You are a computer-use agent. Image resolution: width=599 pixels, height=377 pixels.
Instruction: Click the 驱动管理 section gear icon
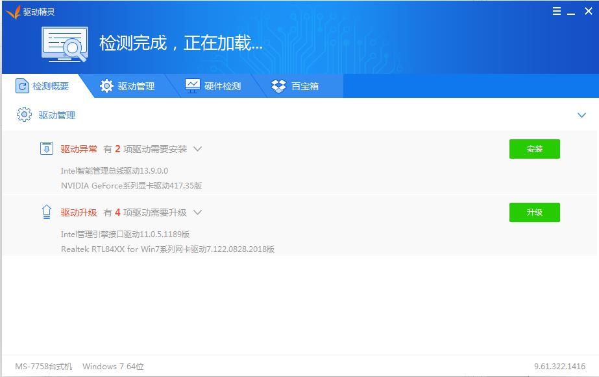click(24, 115)
